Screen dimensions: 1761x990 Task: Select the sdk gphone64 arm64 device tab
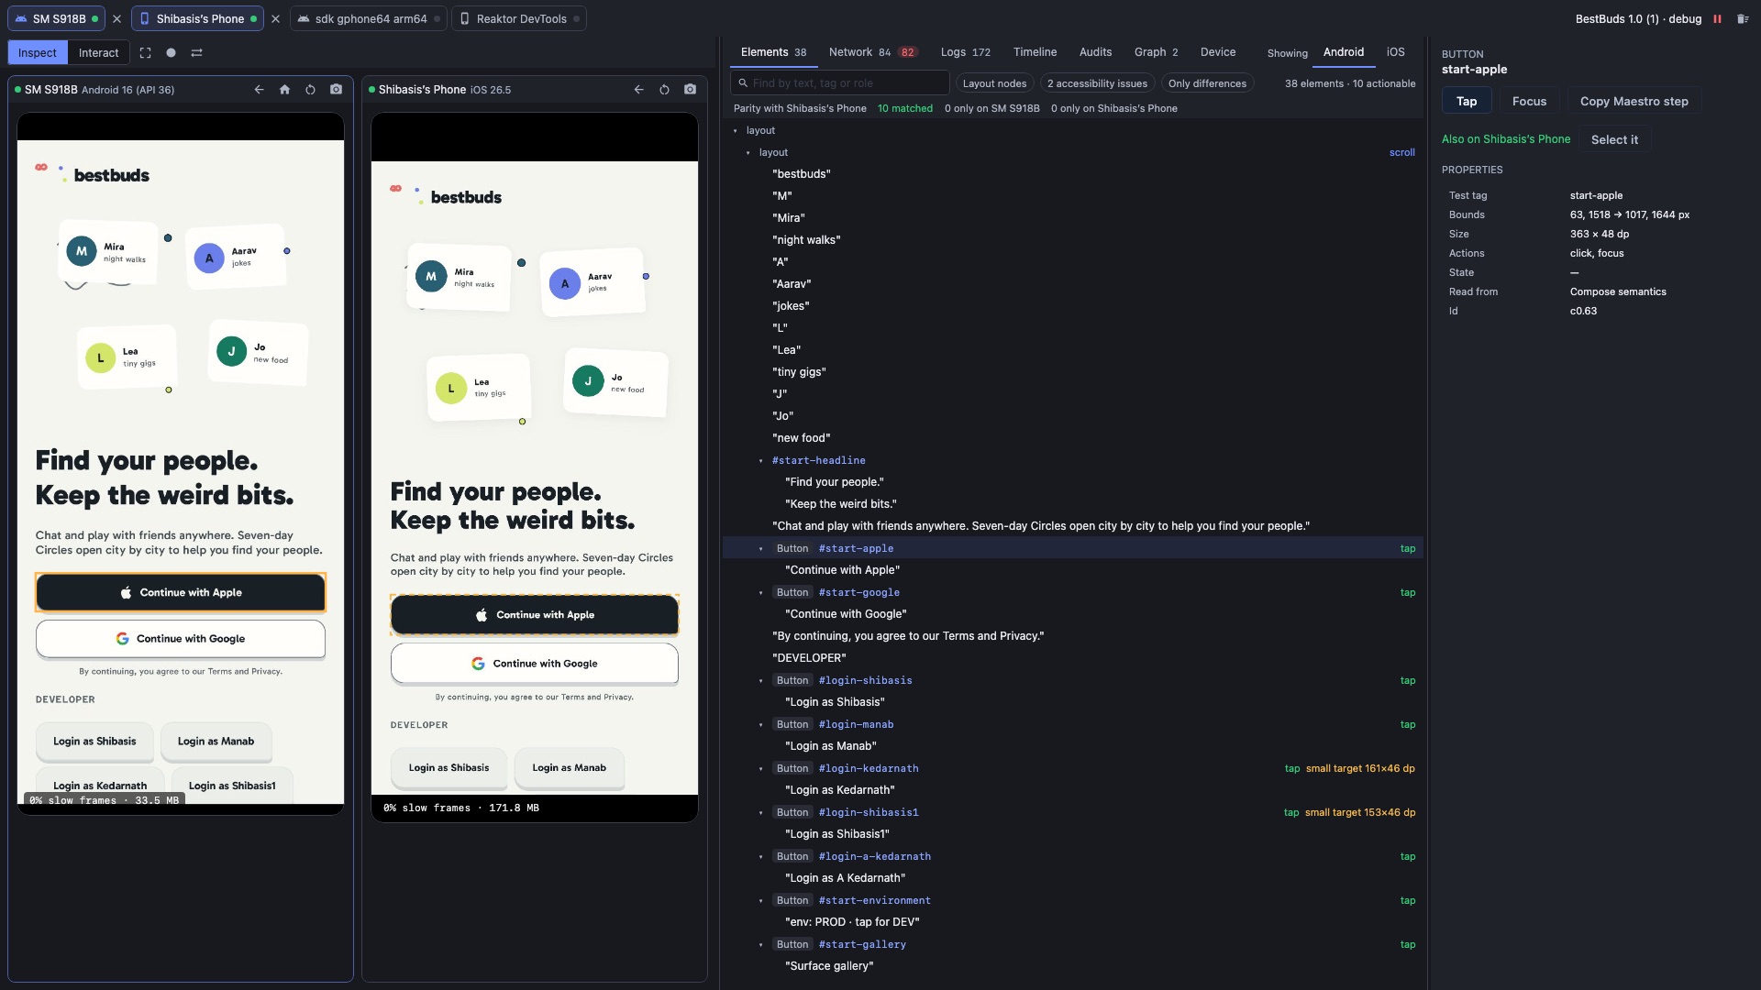369,18
